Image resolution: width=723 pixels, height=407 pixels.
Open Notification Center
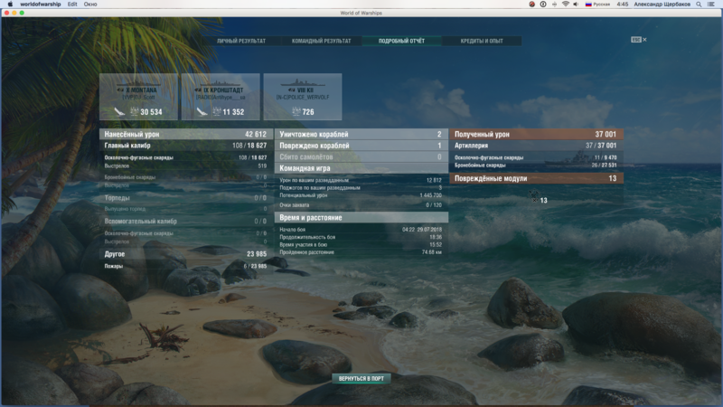pos(711,4)
